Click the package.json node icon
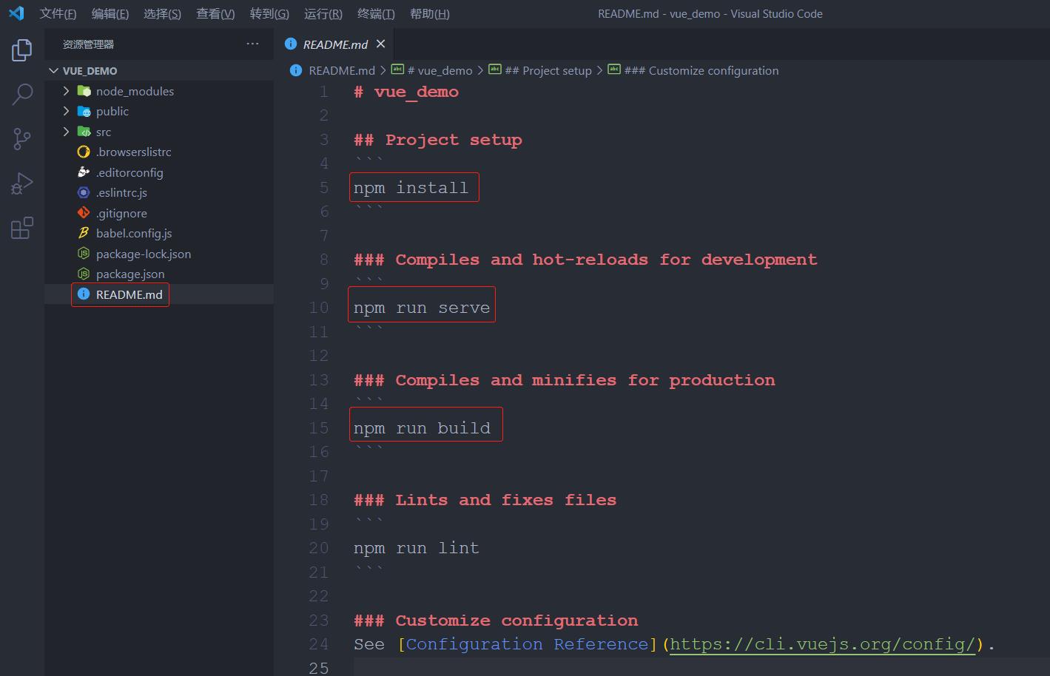Screen dimensions: 1050x676 coord(84,274)
